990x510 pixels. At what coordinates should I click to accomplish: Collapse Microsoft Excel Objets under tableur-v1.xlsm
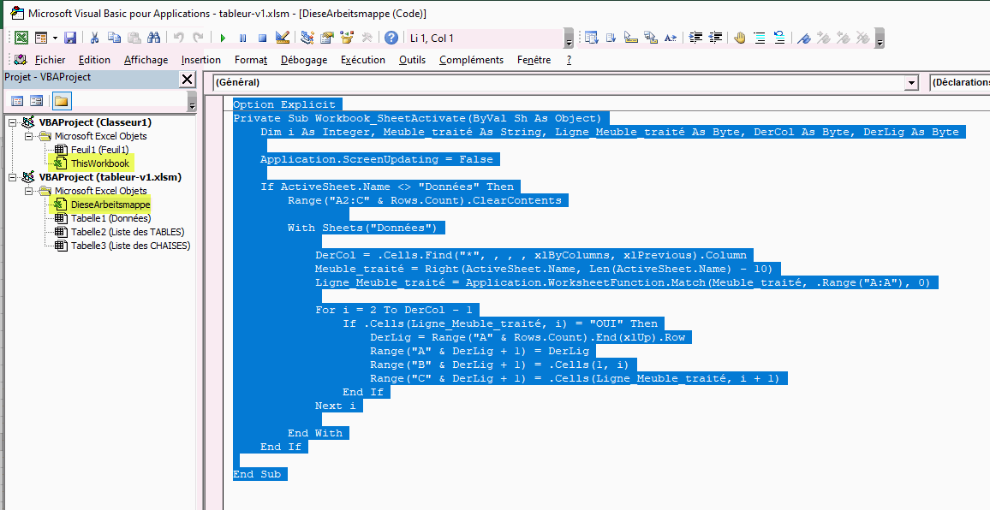(29, 191)
